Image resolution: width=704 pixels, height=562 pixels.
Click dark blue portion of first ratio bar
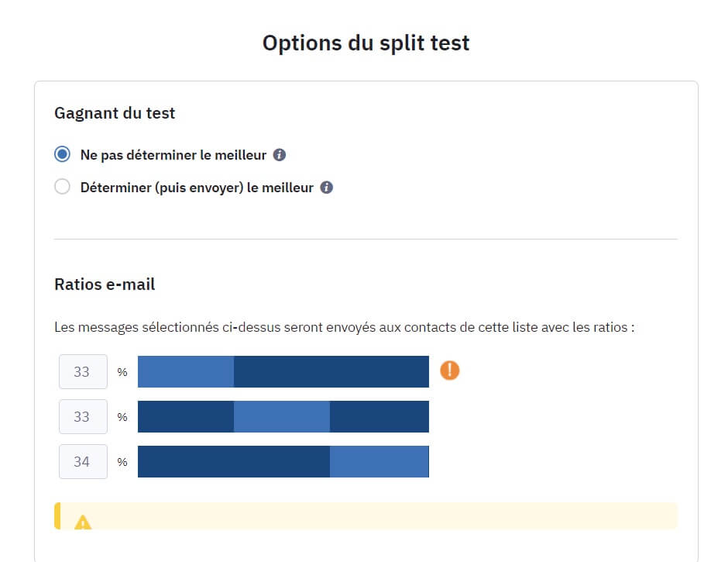coord(331,372)
